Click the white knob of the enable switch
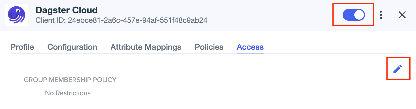This screenshot has width=416, height=109. click(359, 15)
